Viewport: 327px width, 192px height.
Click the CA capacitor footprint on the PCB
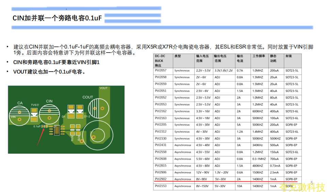pos(19,116)
